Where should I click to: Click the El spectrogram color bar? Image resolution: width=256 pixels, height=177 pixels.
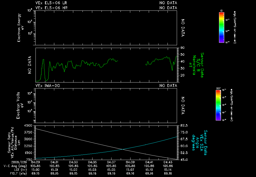pyautogui.click(x=221, y=27)
